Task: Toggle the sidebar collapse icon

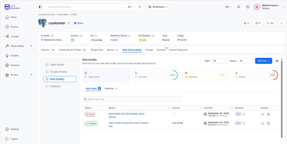Action: coord(40,7)
